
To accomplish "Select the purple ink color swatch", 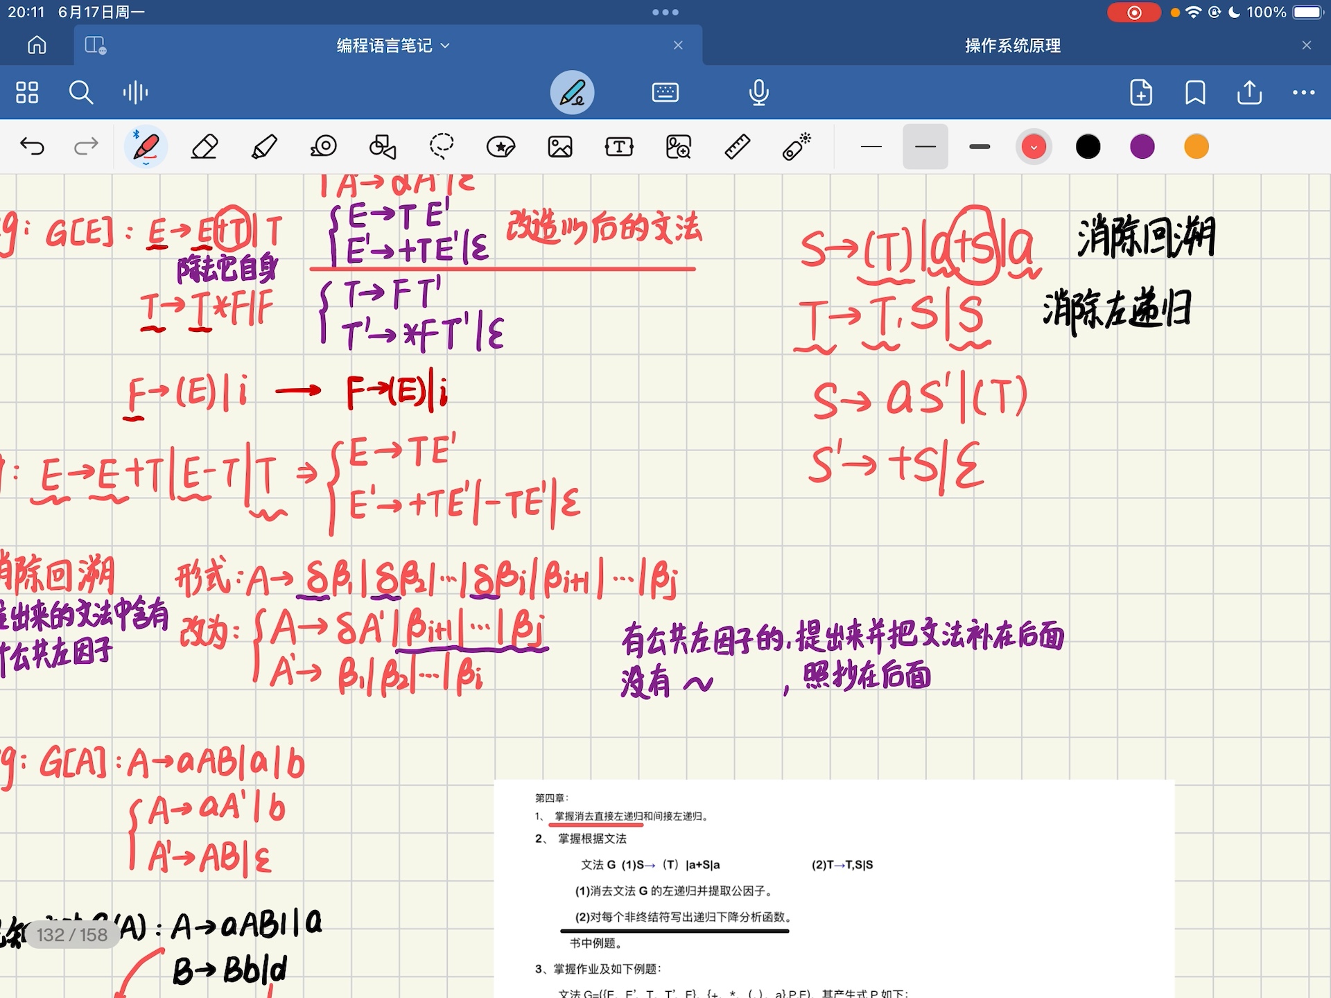I will (1142, 146).
